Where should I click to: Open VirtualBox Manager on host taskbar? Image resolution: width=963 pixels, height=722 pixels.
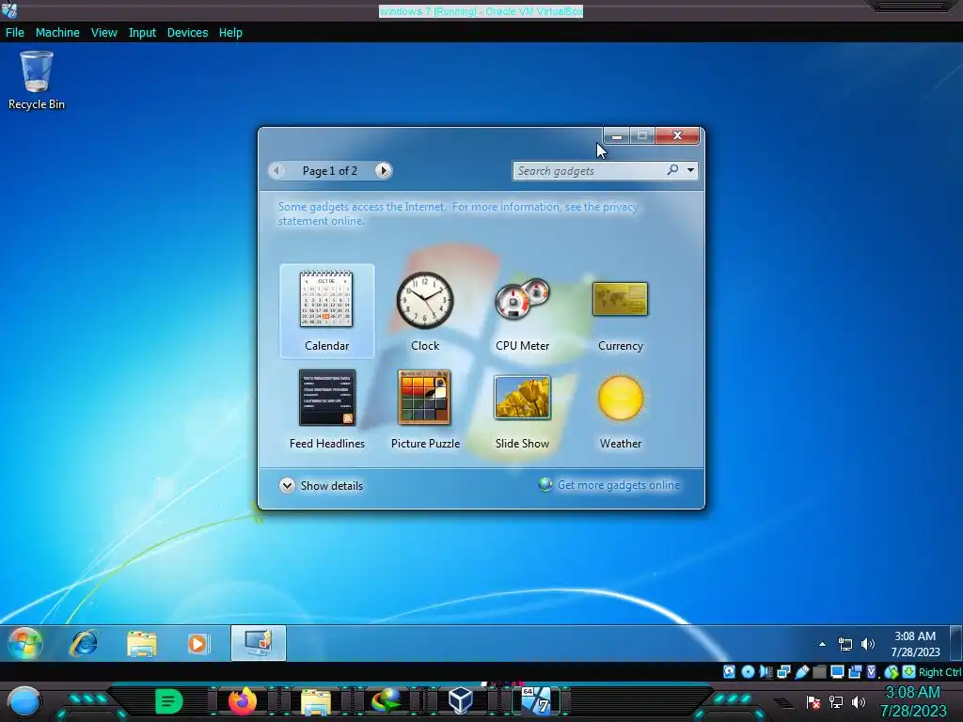point(460,700)
